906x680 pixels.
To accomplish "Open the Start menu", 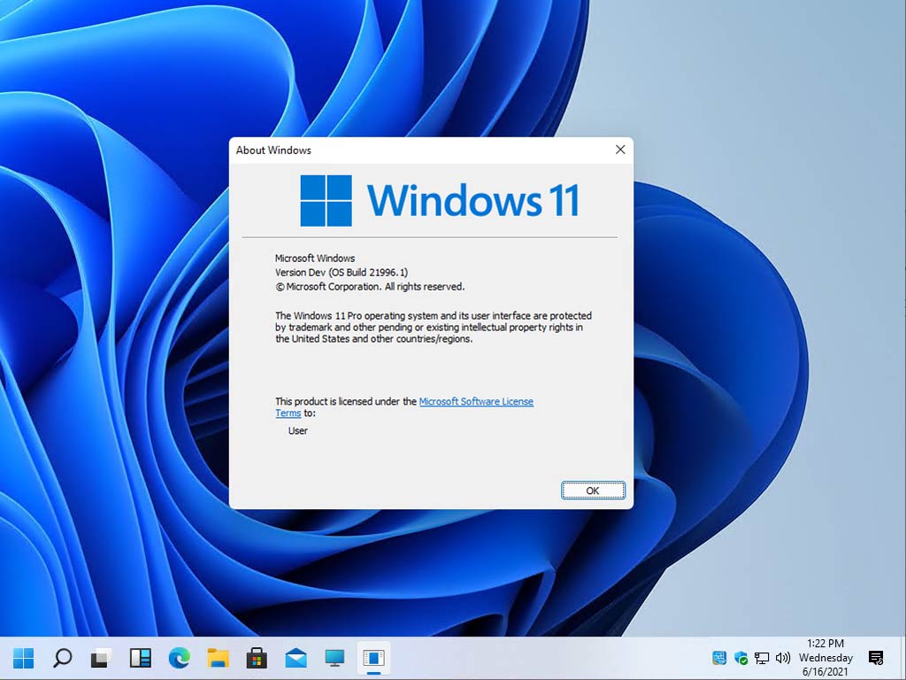I will [x=23, y=658].
